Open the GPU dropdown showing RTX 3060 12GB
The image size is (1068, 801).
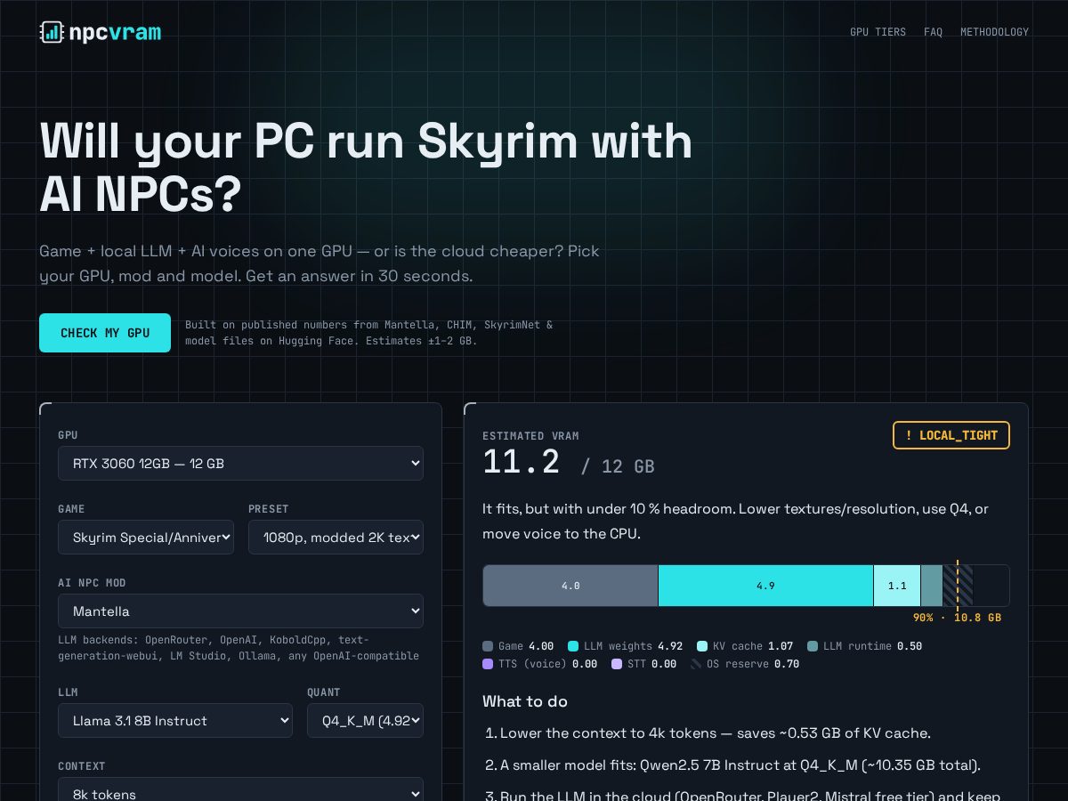(240, 464)
